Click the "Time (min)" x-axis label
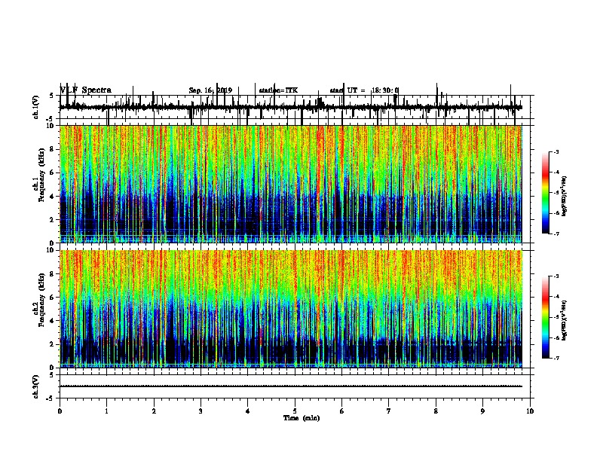597x461 pixels. [302, 418]
